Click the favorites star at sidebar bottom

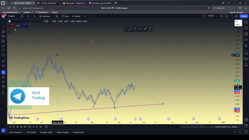pos(4,131)
